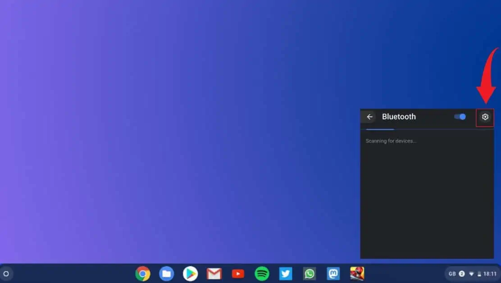Open the Files app on the shelf
Image resolution: width=501 pixels, height=283 pixels.
(x=166, y=274)
